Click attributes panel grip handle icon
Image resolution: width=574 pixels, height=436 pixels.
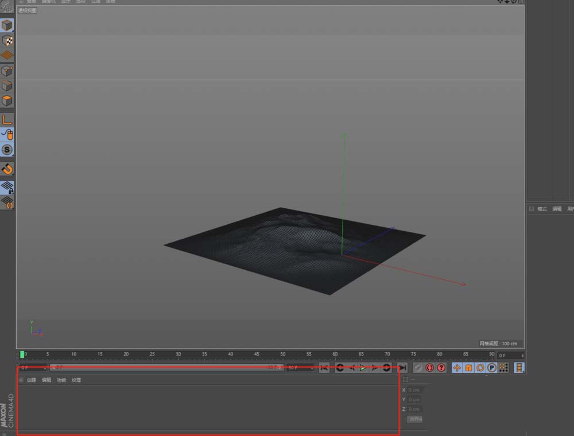(532, 209)
